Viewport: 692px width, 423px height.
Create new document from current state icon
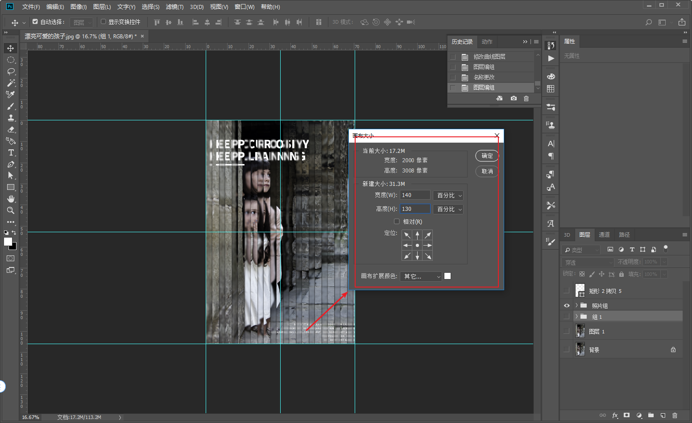click(x=499, y=98)
